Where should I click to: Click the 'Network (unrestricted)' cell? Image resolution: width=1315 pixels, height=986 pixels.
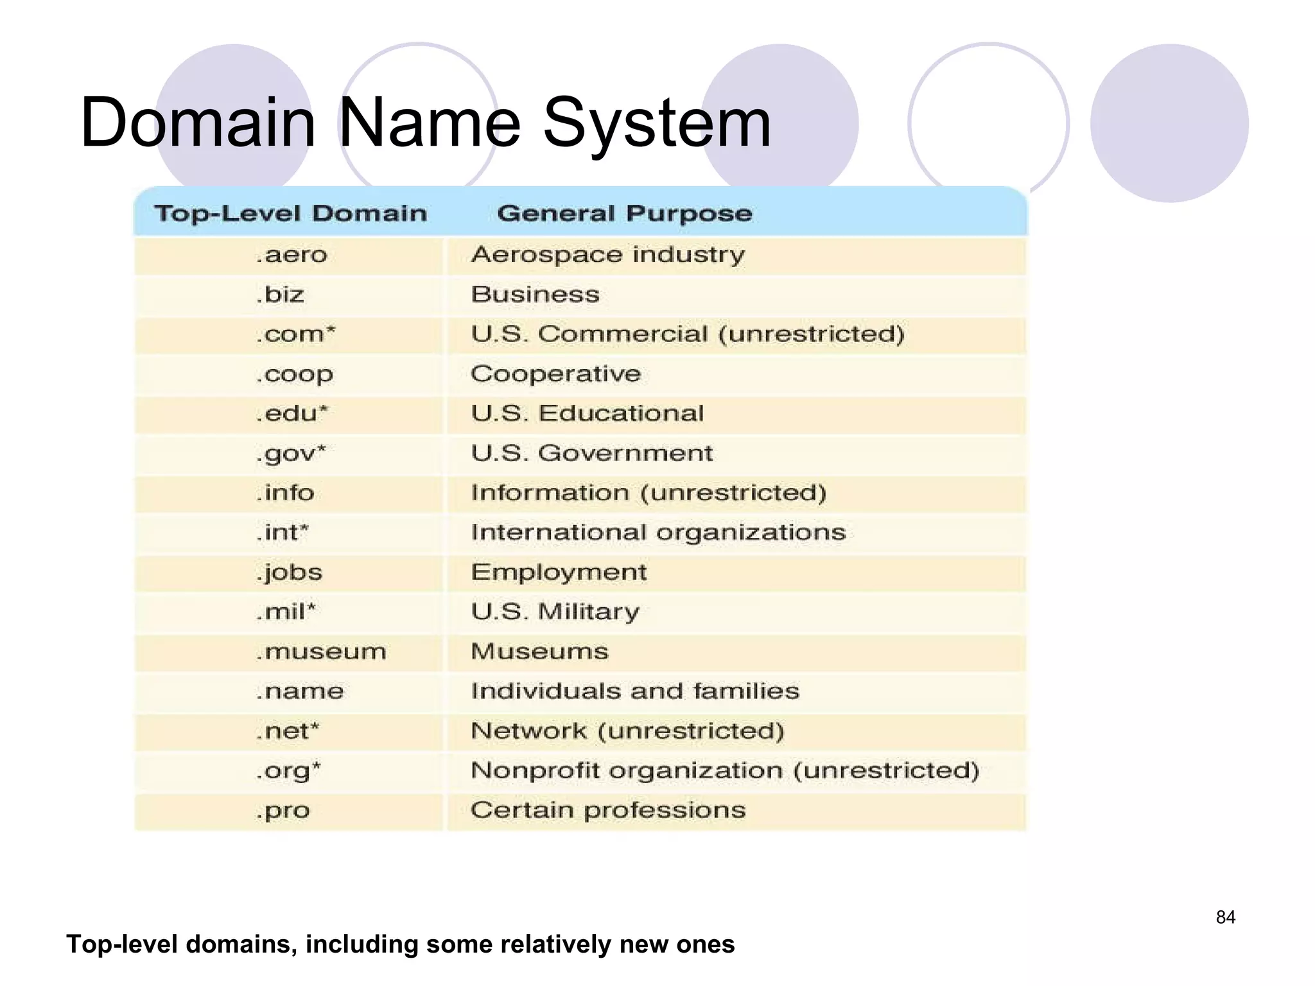(x=737, y=732)
